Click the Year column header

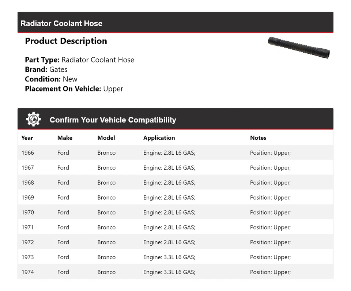pyautogui.click(x=27, y=138)
